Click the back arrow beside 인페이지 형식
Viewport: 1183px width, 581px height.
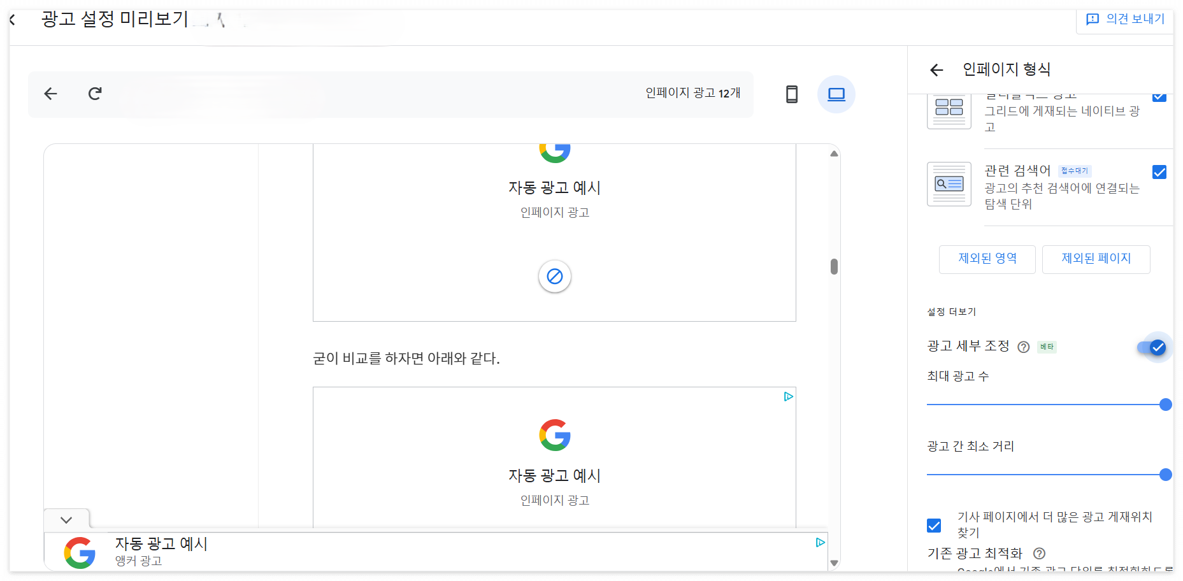pyautogui.click(x=936, y=70)
